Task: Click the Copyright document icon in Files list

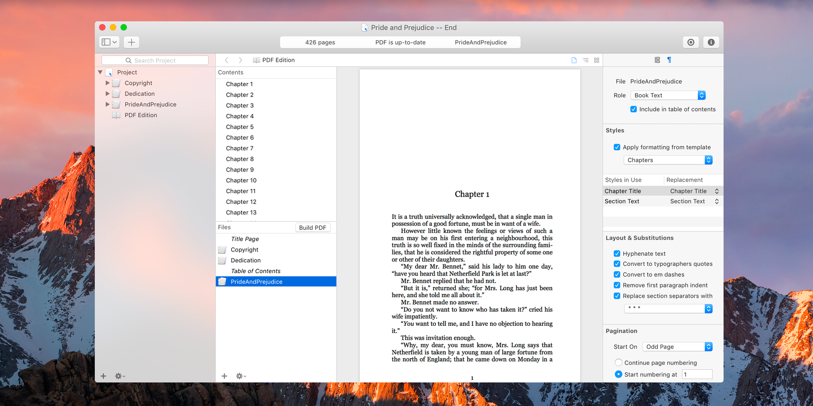Action: click(222, 249)
